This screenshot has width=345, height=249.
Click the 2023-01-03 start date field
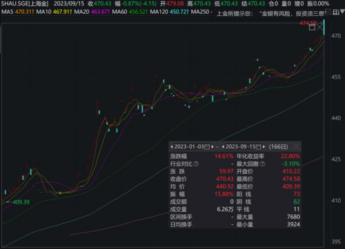(189, 147)
